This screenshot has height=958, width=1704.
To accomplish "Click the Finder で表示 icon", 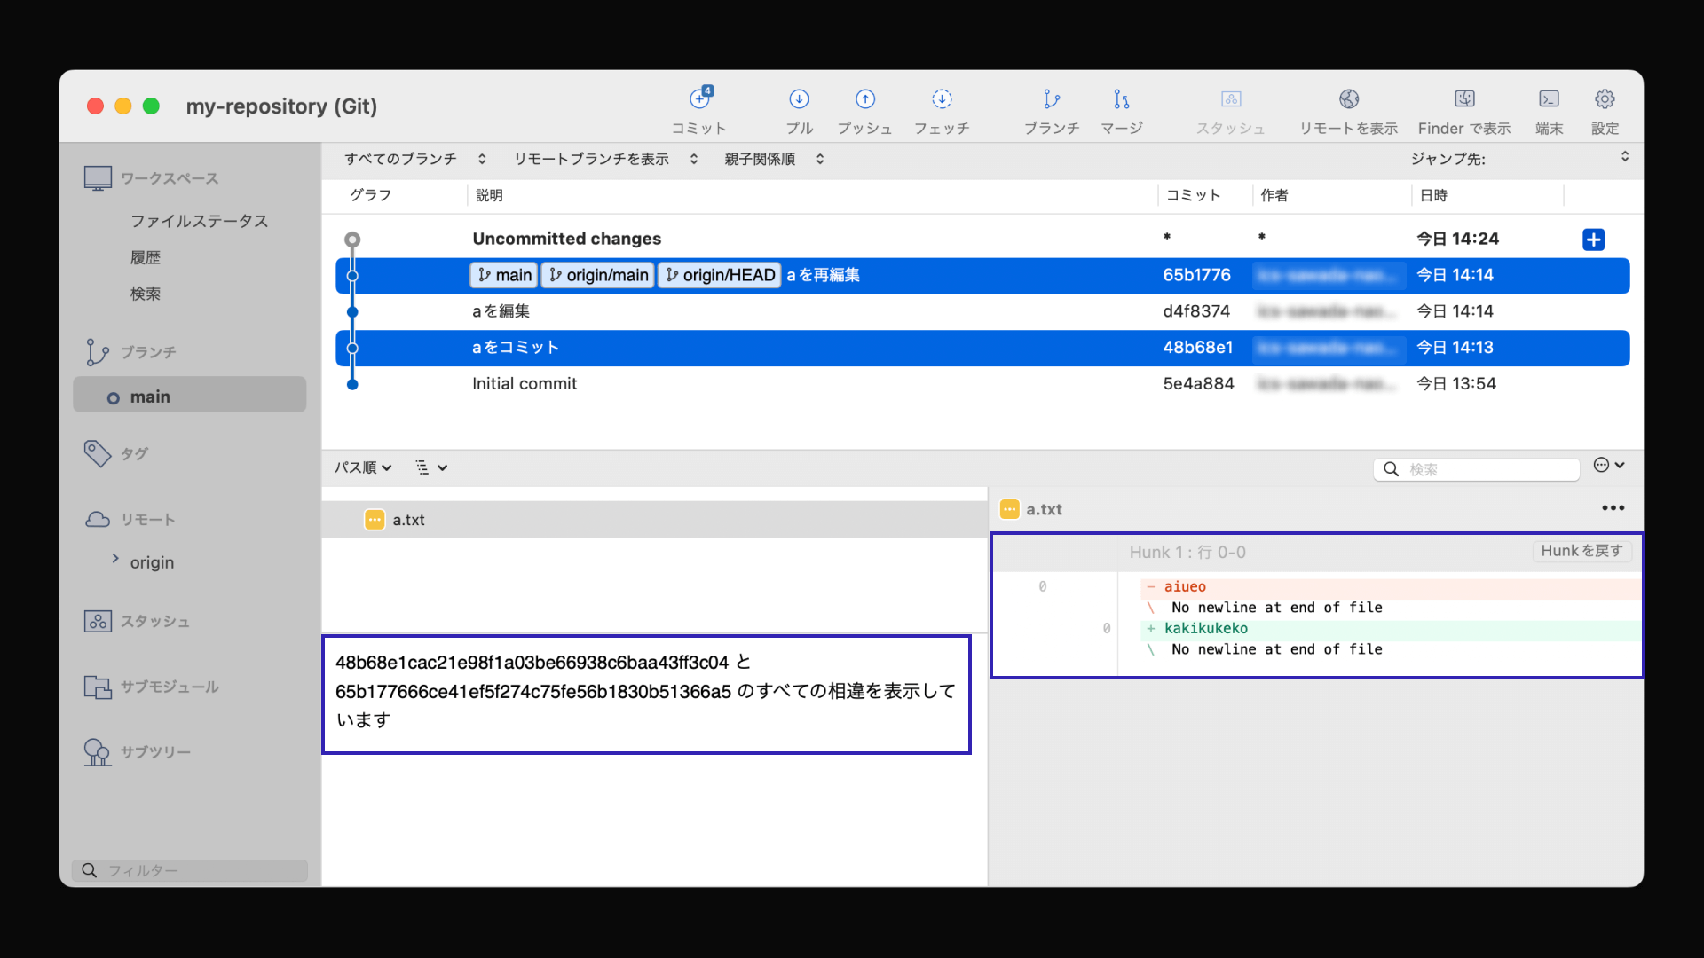I will pos(1464,98).
